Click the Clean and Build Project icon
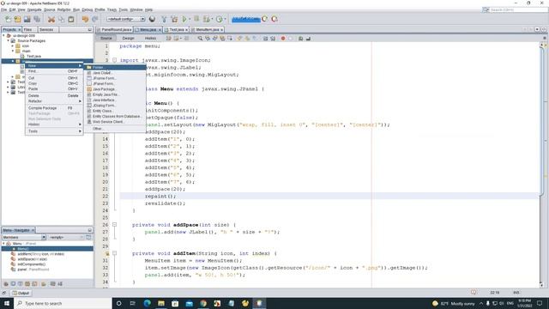Viewport: 549px width, 309px height. click(174, 19)
